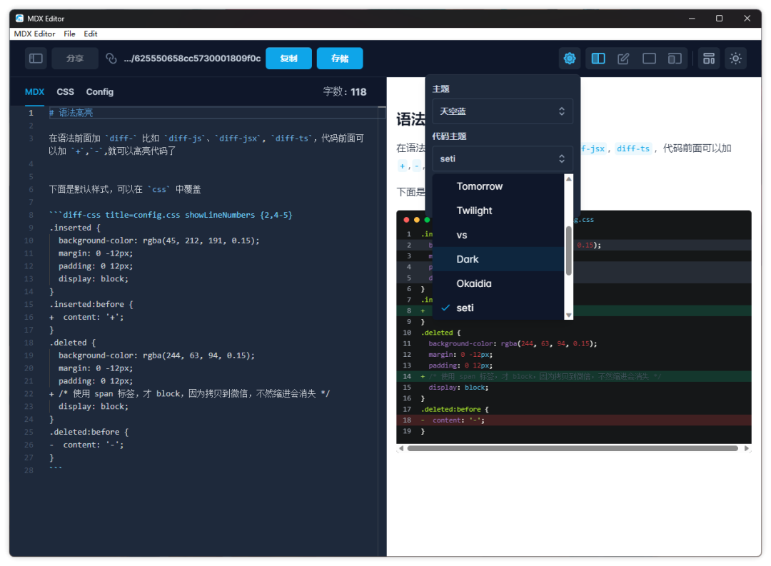Click editor line 1 heading 语法高亮
The width and height of the screenshot is (771, 566).
click(71, 113)
